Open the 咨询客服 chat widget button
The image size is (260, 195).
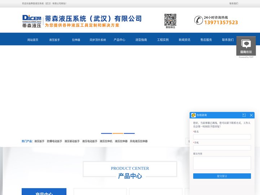pyautogui.click(x=246, y=46)
